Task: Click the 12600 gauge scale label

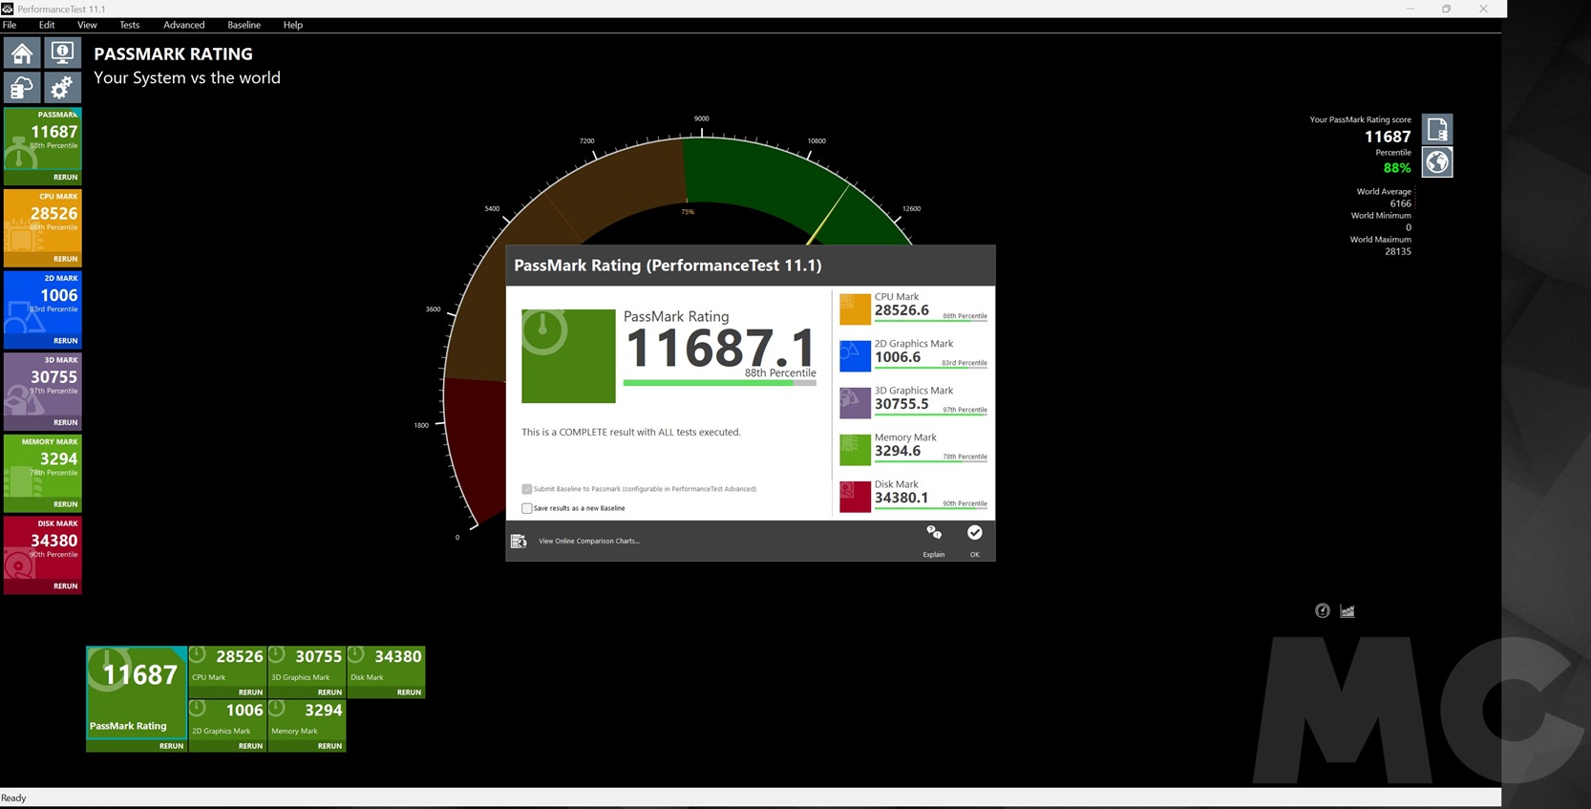Action: point(912,208)
